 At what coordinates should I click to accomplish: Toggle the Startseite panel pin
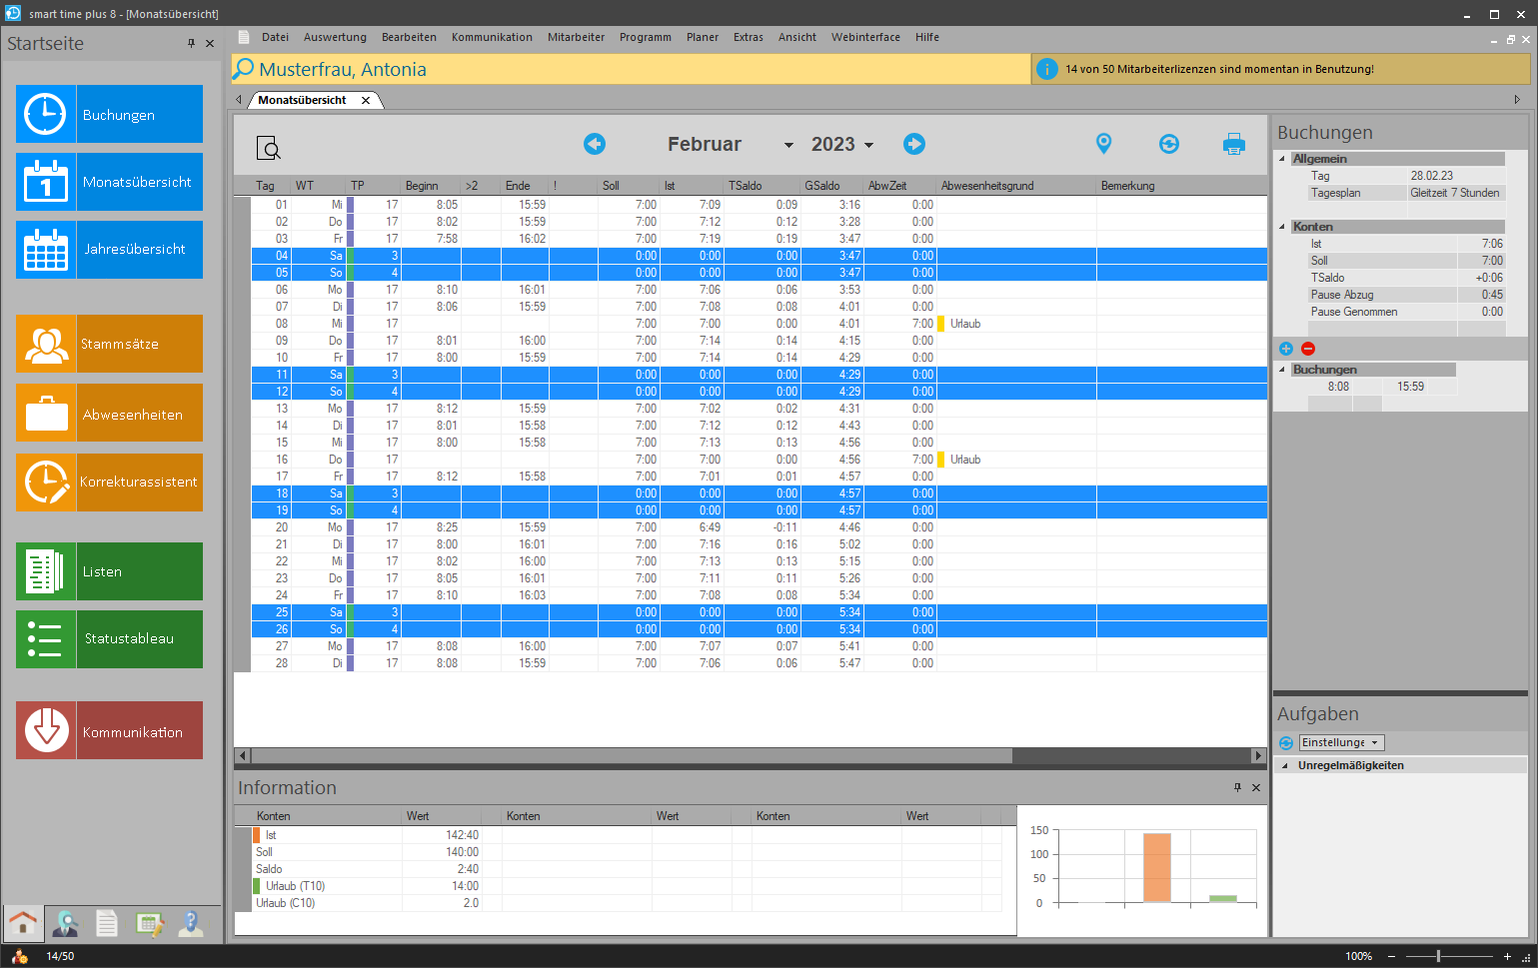pyautogui.click(x=191, y=43)
